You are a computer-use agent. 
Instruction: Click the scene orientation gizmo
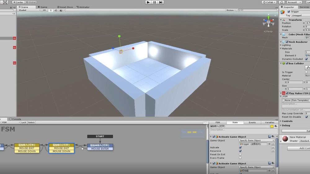268,21
